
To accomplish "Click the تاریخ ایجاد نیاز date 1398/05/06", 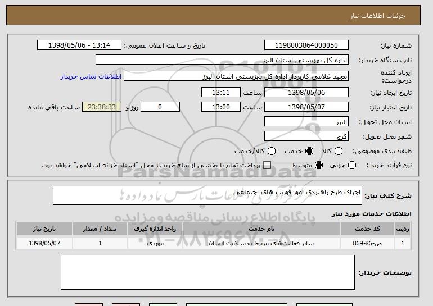I will tap(306, 92).
